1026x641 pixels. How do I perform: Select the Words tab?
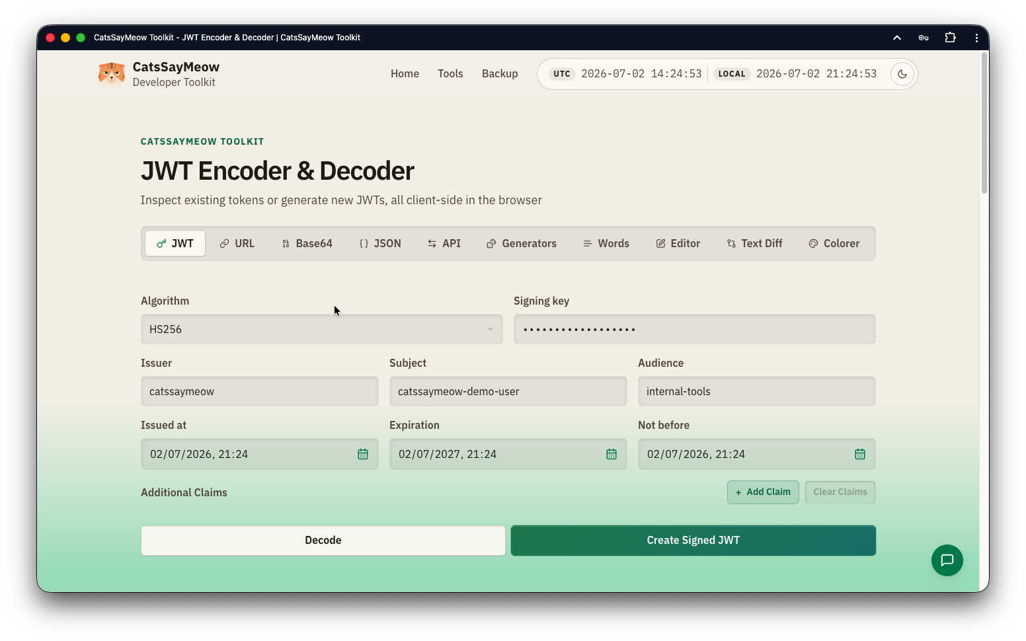pyautogui.click(x=606, y=243)
